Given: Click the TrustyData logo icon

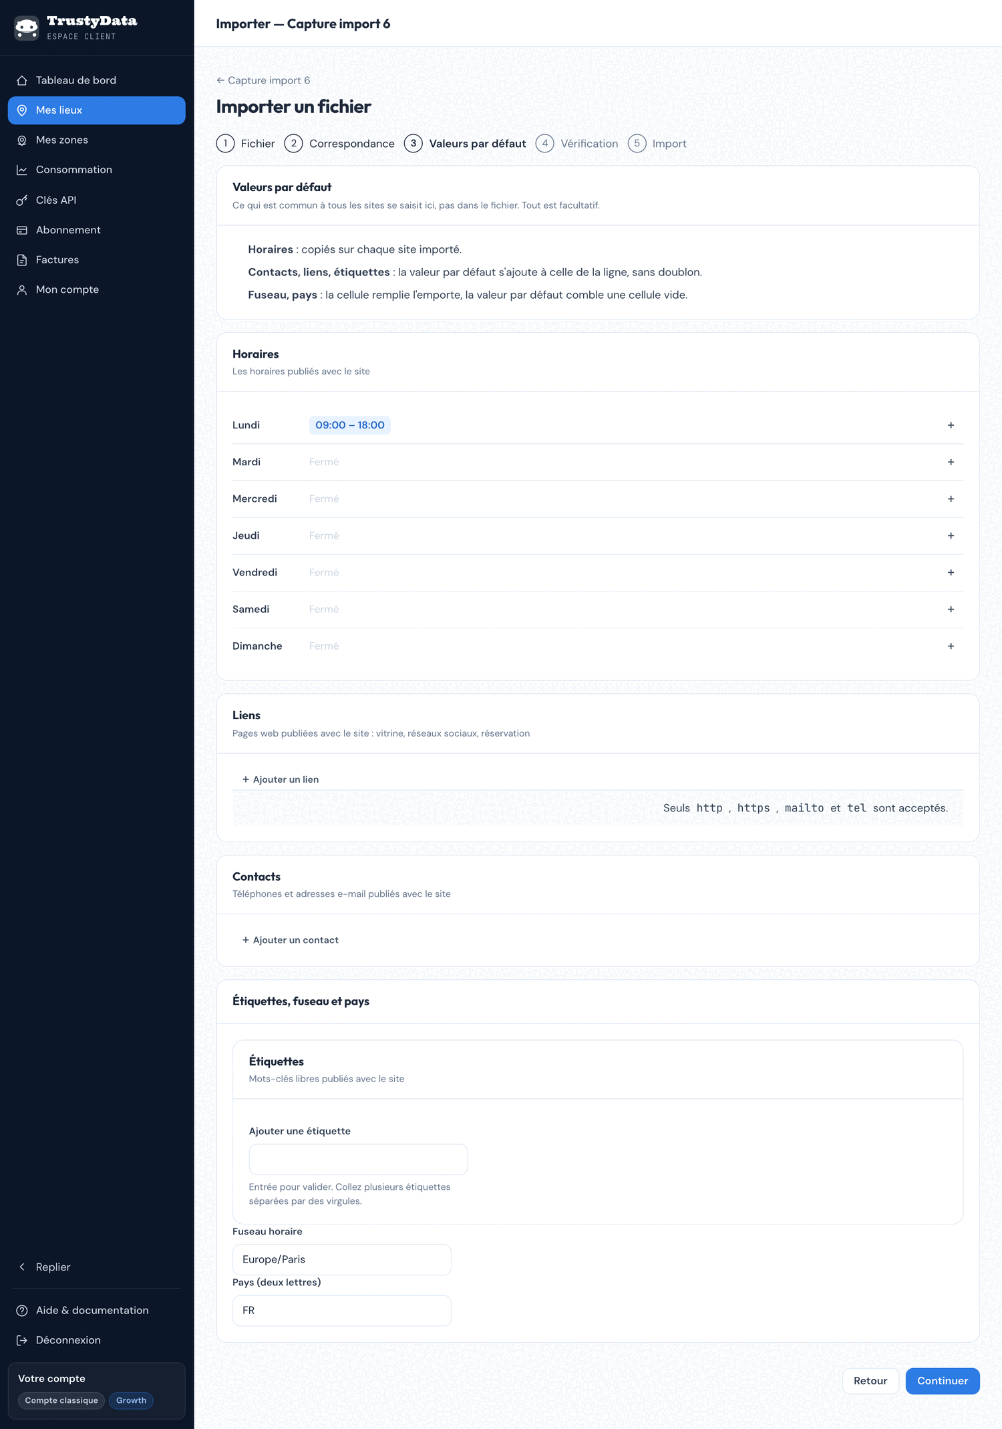Looking at the screenshot, I should [27, 28].
